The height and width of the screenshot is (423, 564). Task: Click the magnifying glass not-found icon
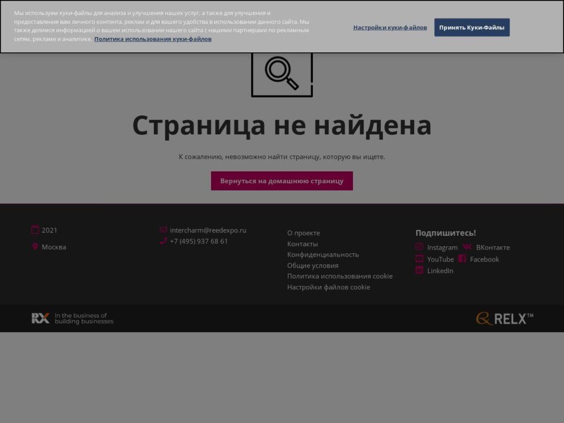tap(281, 74)
